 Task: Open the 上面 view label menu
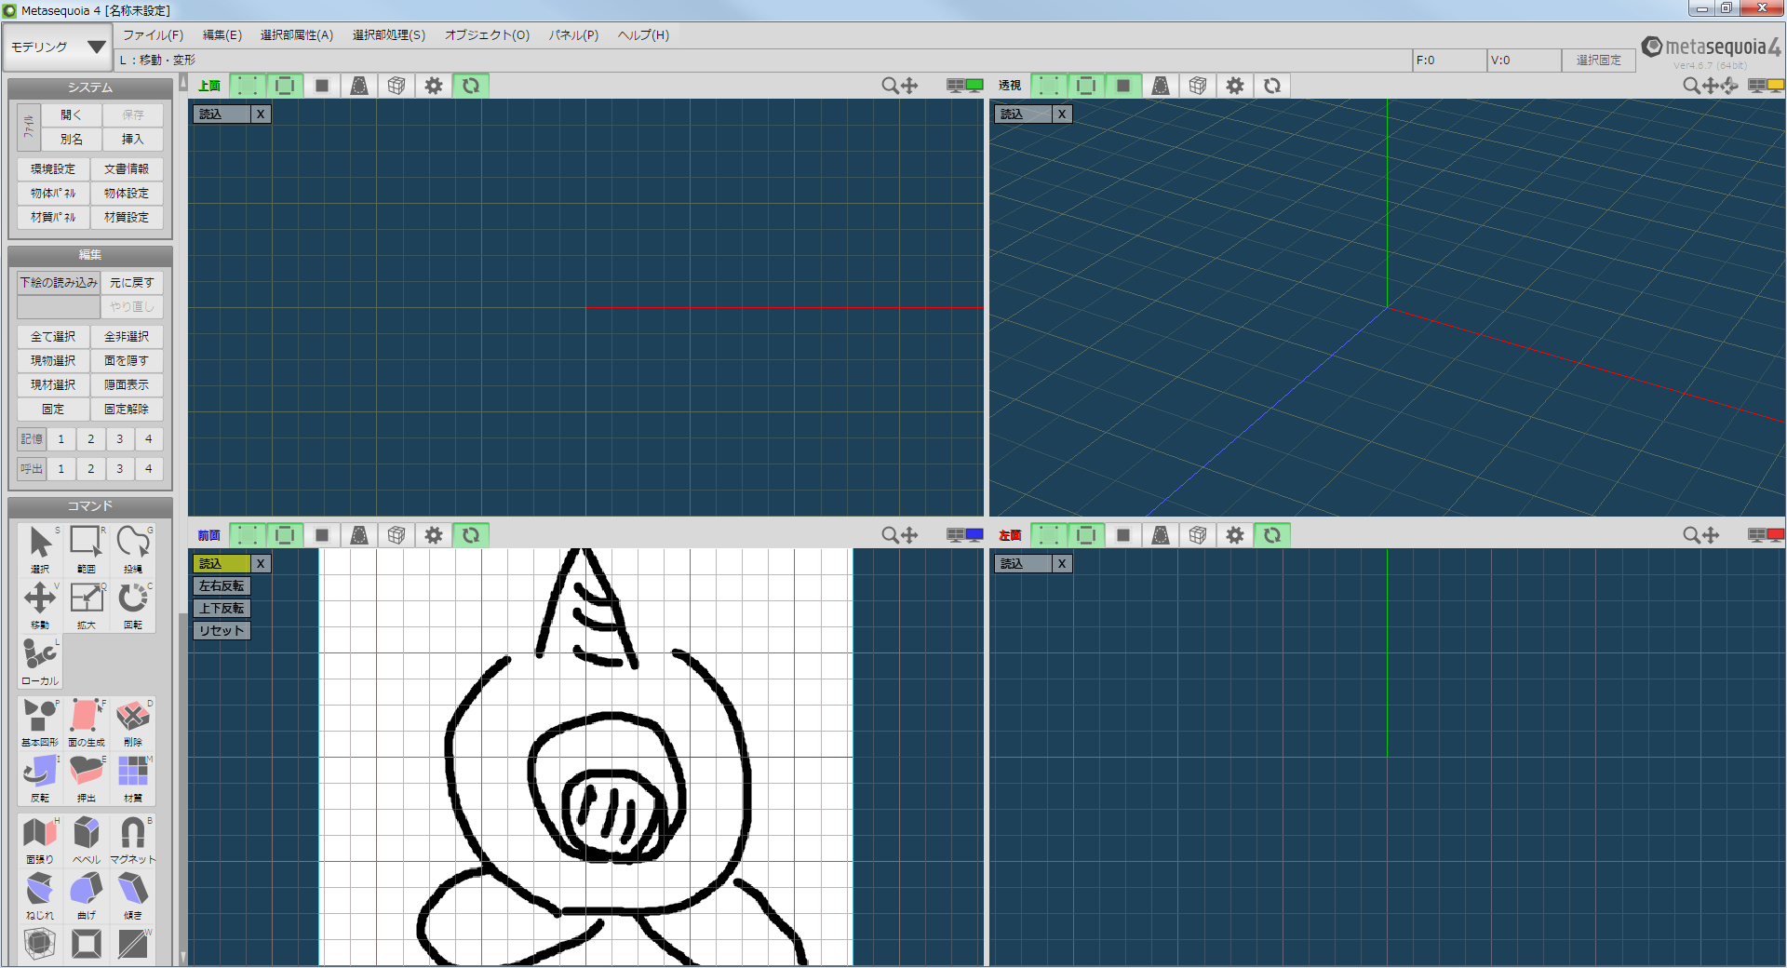pos(209,86)
